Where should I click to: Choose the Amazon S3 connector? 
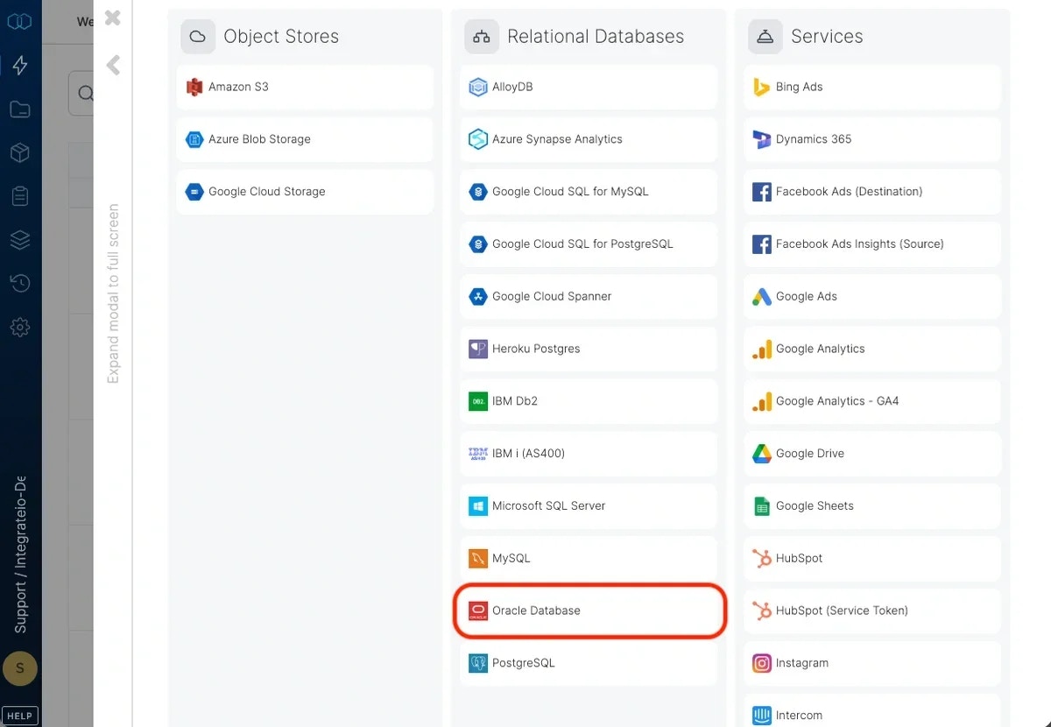click(304, 87)
